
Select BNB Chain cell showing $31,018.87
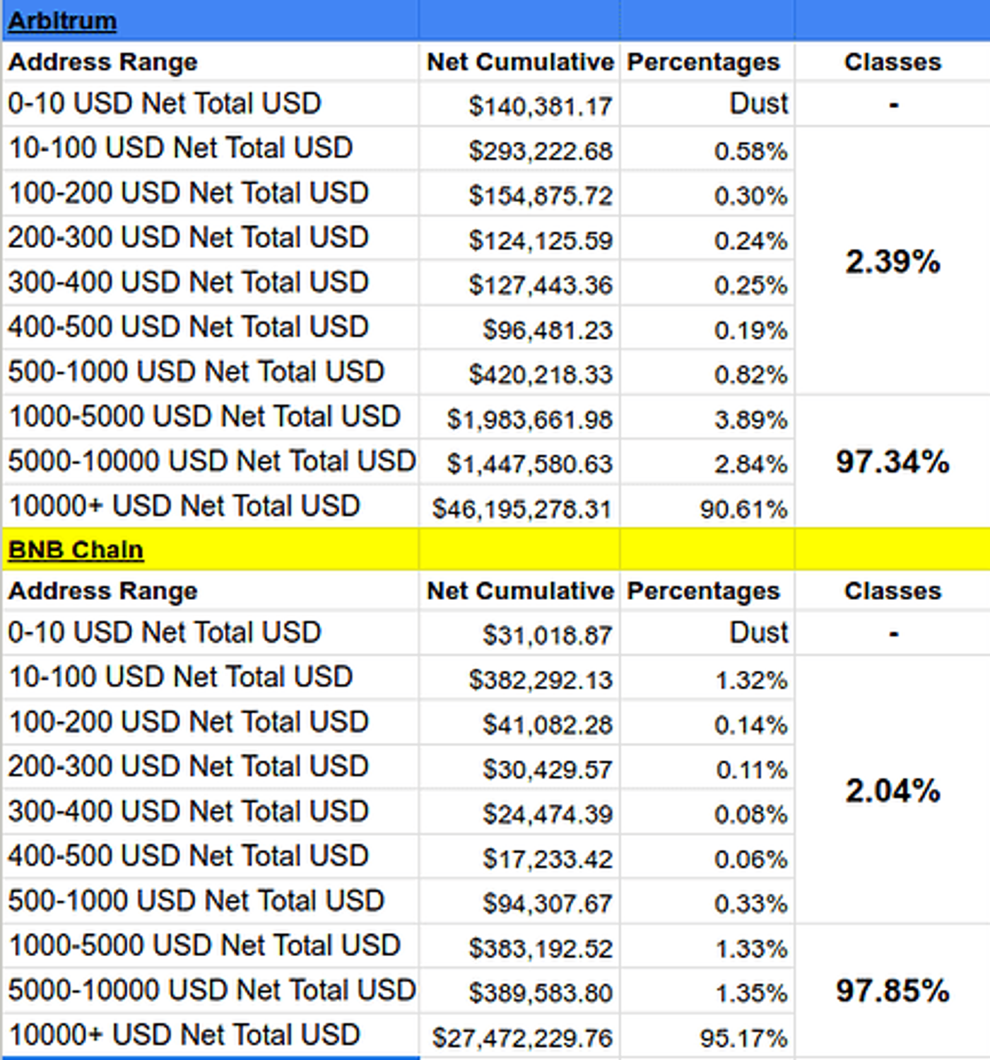548,635
